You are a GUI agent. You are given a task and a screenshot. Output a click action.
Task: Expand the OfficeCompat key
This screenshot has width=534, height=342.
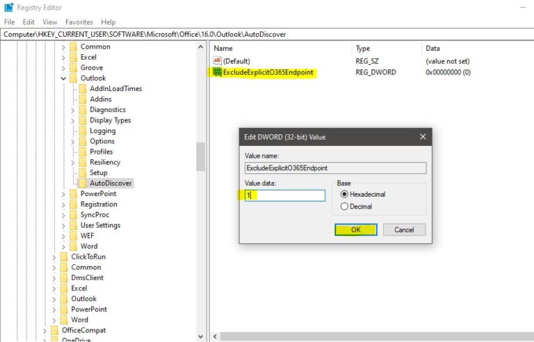click(45, 331)
